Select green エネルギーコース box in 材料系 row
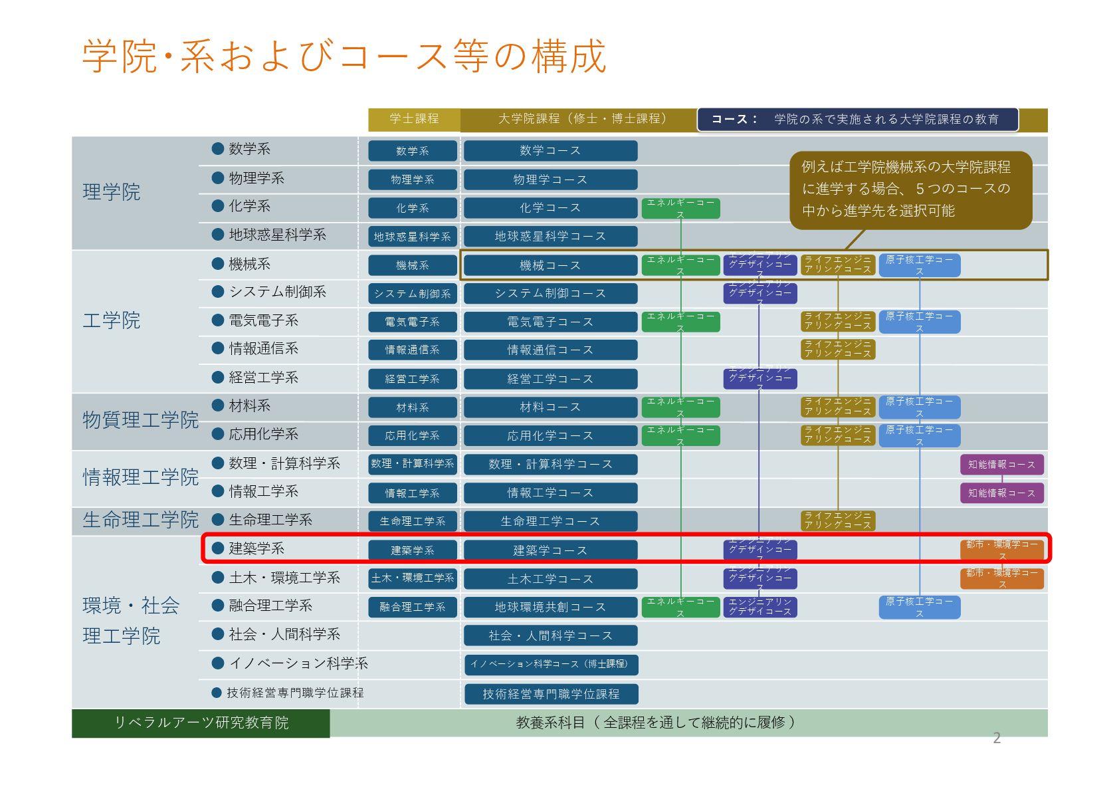The width and height of the screenshot is (1119, 791). point(680,407)
